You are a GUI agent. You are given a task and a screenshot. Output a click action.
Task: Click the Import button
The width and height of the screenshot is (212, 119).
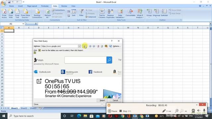pos(102,100)
